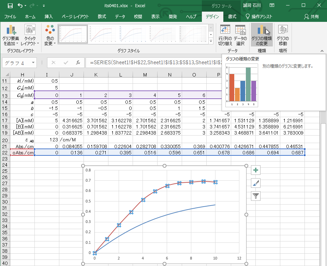
Task: Open the Quick Layout menu (クイックレイアウト)
Action: click(x=30, y=35)
